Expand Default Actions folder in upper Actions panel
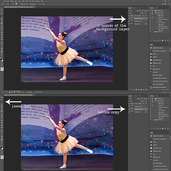Viewport: 171px width, 171px height. pyautogui.click(x=154, y=10)
